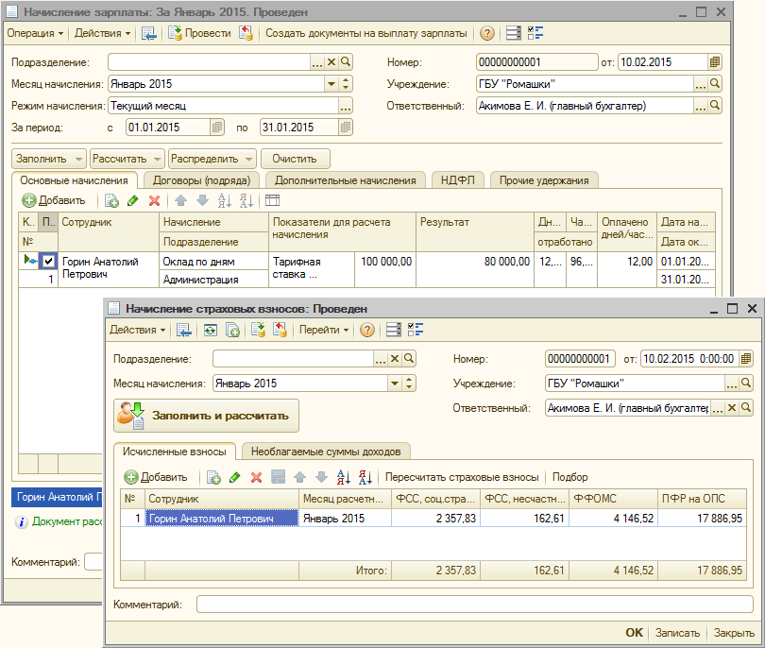The height and width of the screenshot is (648, 765).
Task: Click the green pencil edit icon in Исчисленные взносы
Action: [x=234, y=477]
